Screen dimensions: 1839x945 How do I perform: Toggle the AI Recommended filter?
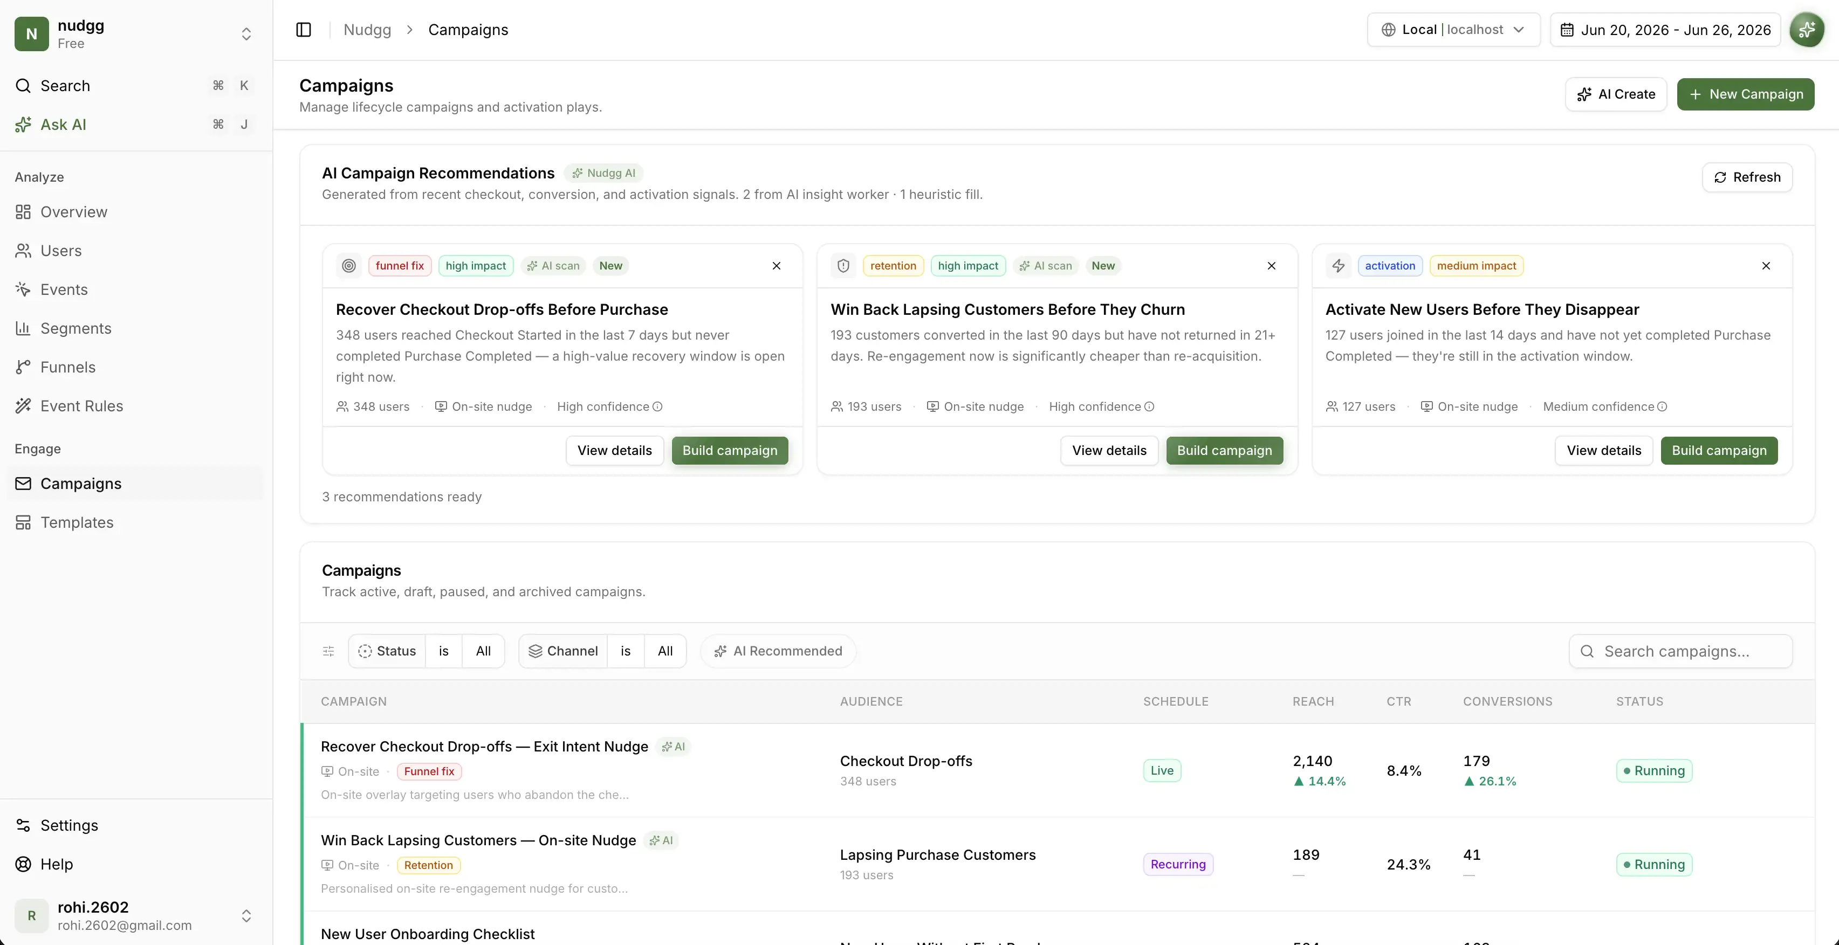coord(778,651)
